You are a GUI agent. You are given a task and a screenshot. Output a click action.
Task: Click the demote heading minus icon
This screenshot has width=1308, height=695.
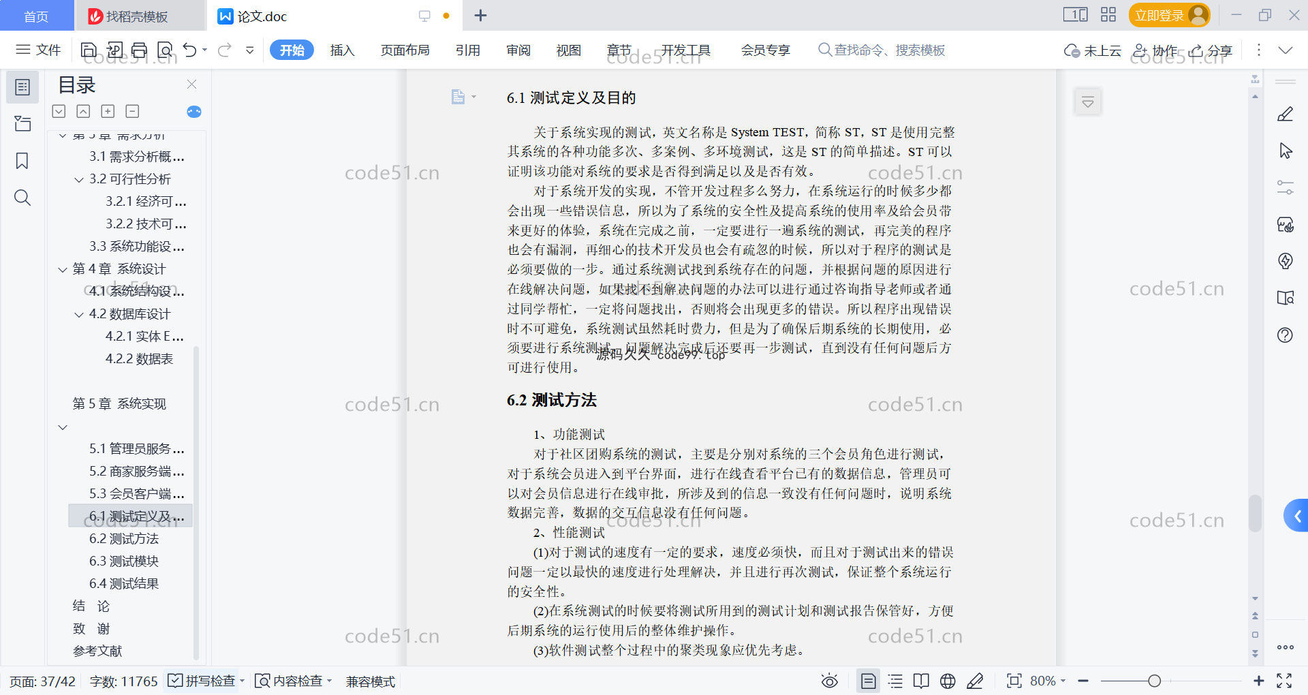point(133,111)
